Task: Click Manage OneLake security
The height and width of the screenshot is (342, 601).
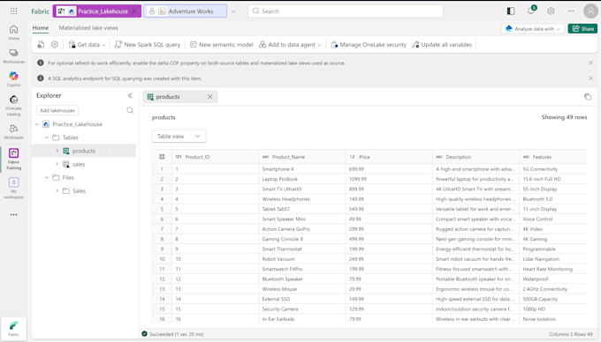Action: point(369,45)
